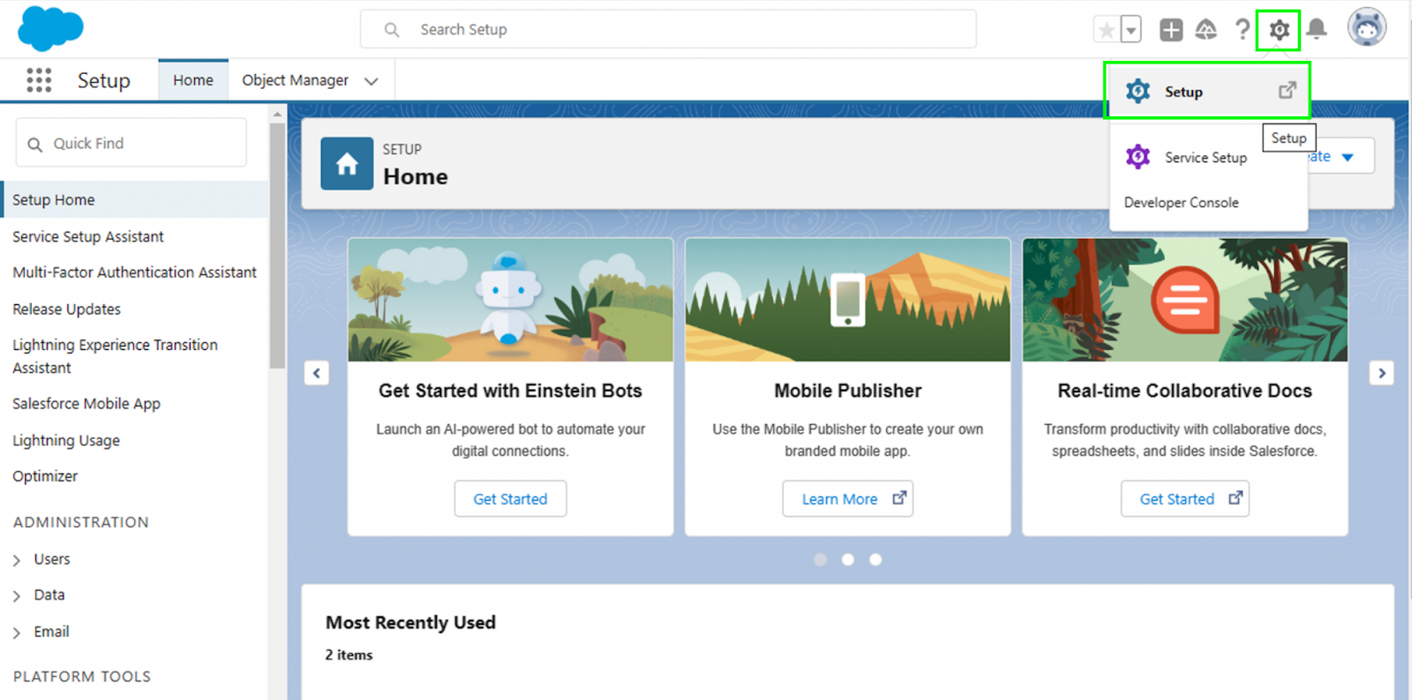This screenshot has height=700, width=1412.
Task: Click the sidebar vertical scrollbar
Action: click(x=277, y=245)
